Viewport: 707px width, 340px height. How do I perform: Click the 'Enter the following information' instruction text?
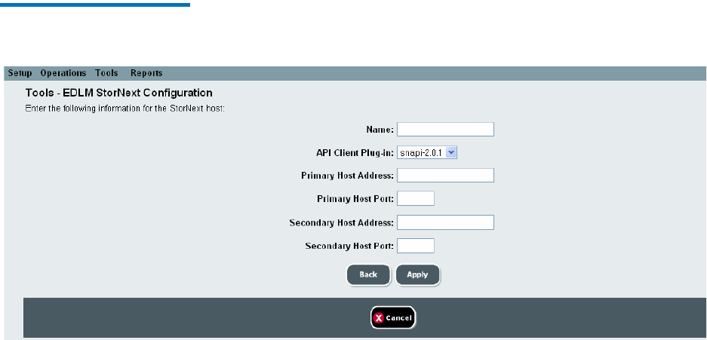click(x=125, y=109)
